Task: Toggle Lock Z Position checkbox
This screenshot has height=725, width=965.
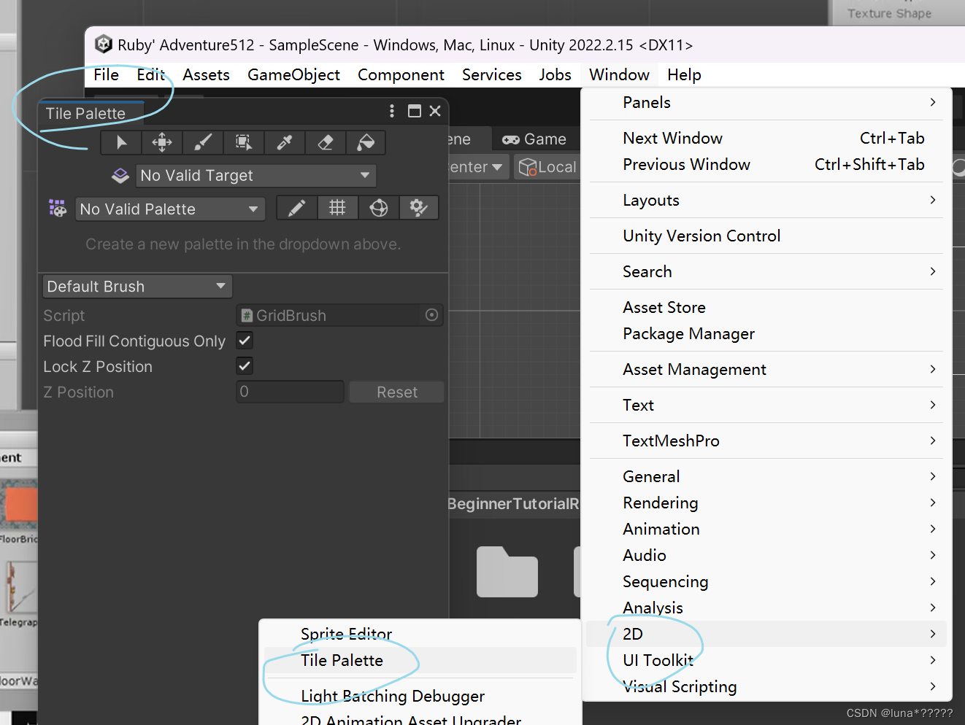Action: tap(245, 366)
